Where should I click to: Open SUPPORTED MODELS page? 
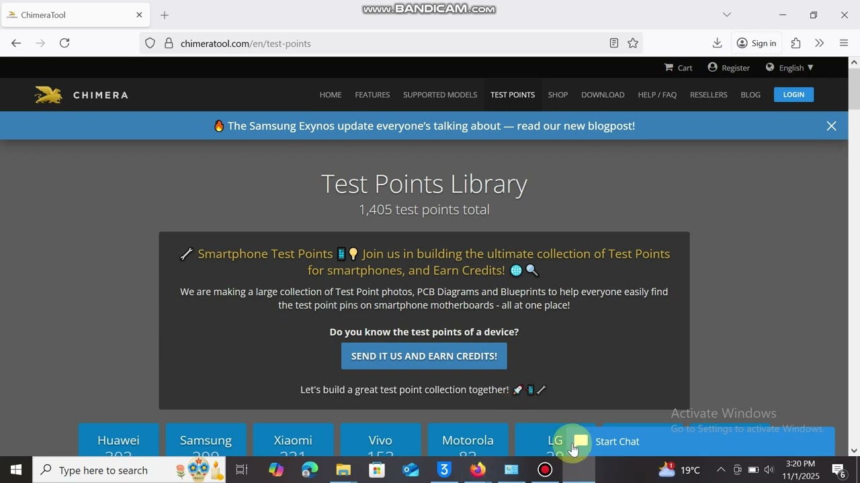coord(440,95)
